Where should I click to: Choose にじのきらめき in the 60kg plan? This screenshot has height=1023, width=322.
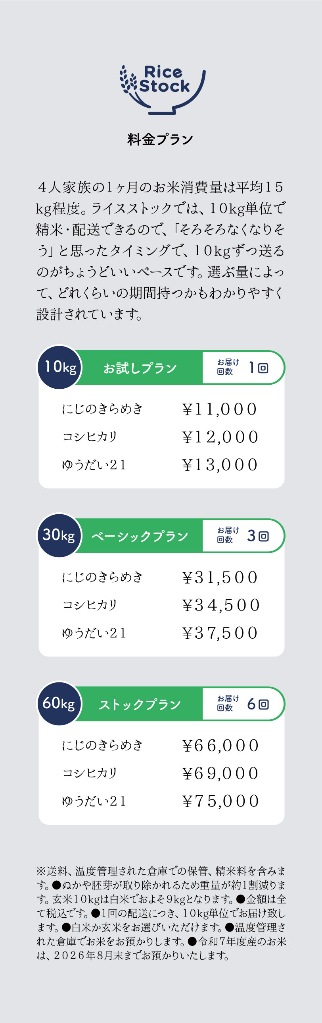pos(102,745)
